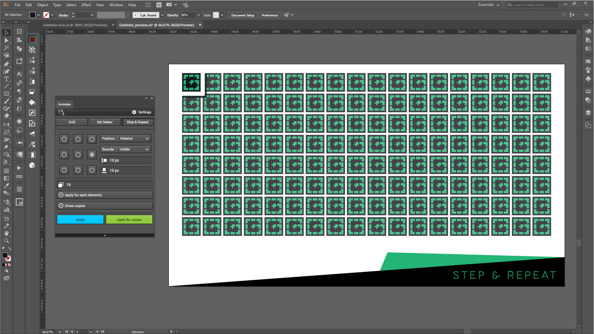Open the 3 pt. Round brush dropdown

pyautogui.click(x=162, y=15)
